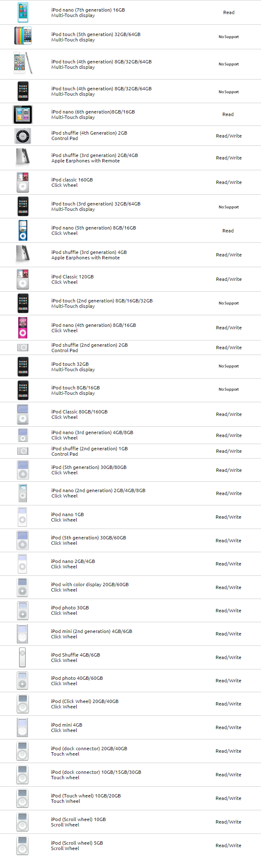Click the "iPod Classic 120GB" title text

tap(72, 277)
